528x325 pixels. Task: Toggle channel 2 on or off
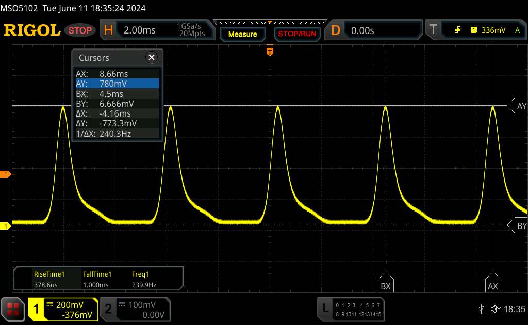point(108,309)
